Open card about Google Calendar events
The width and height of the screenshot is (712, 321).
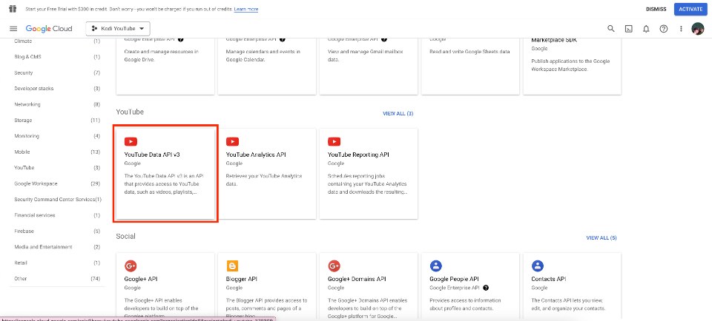[x=267, y=66]
